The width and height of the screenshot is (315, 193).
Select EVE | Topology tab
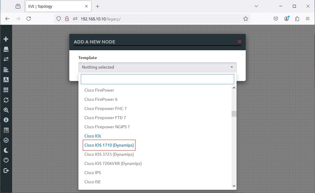pyautogui.click(x=58, y=6)
